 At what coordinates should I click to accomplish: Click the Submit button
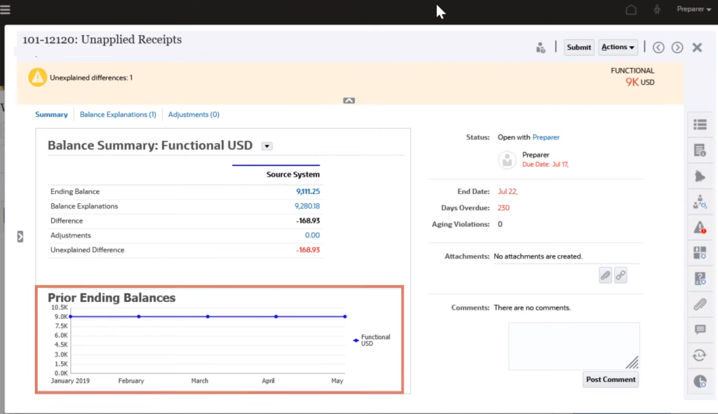coord(578,48)
